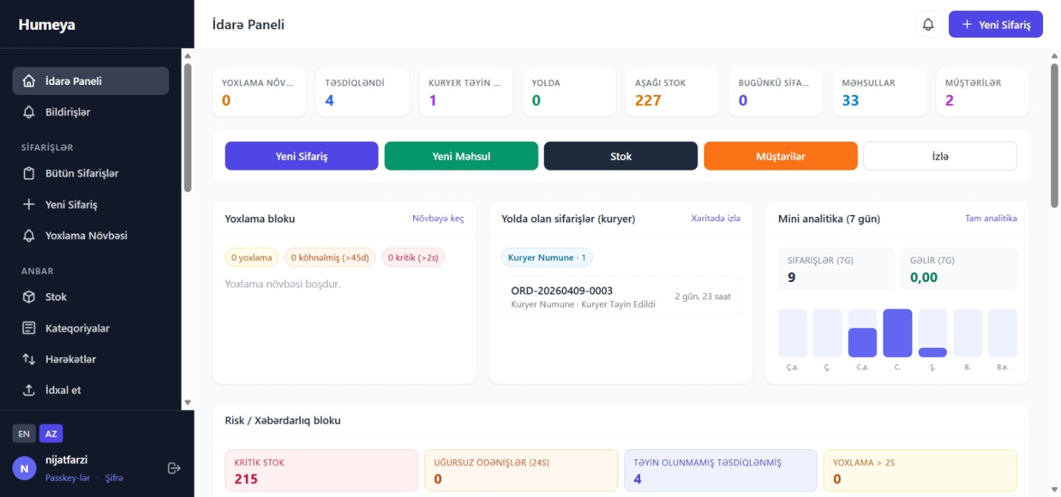Viewport: 1061px width, 497px height.
Task: Click the arrows icon beside Hərəkətlər
Action: [x=29, y=359]
